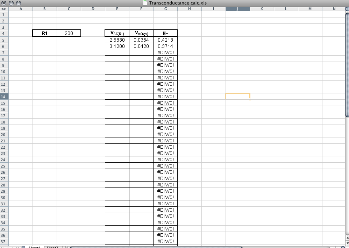Click the VAC(R1) header cell
Screen dimensions: 349x248
tap(117, 33)
